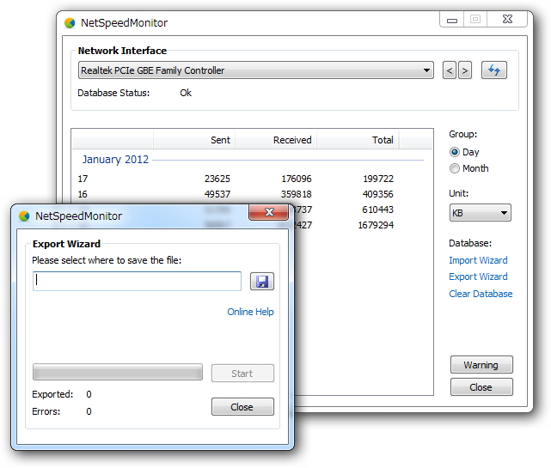Click the received value 359818

[297, 194]
